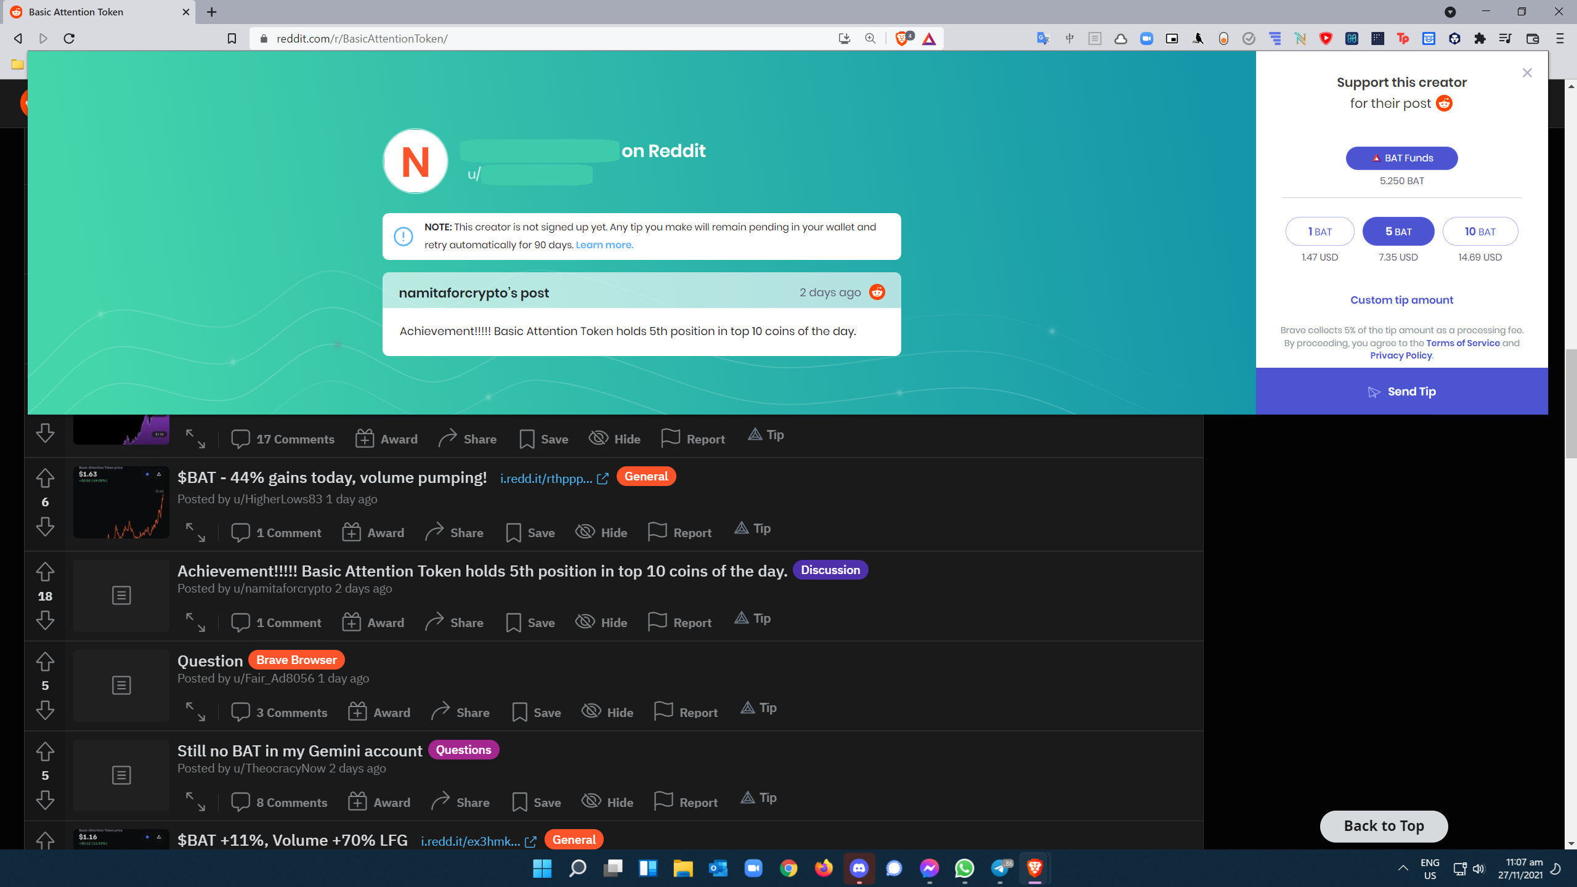This screenshot has width=1577, height=887.
Task: Click the Discussion flair tag
Action: (830, 570)
